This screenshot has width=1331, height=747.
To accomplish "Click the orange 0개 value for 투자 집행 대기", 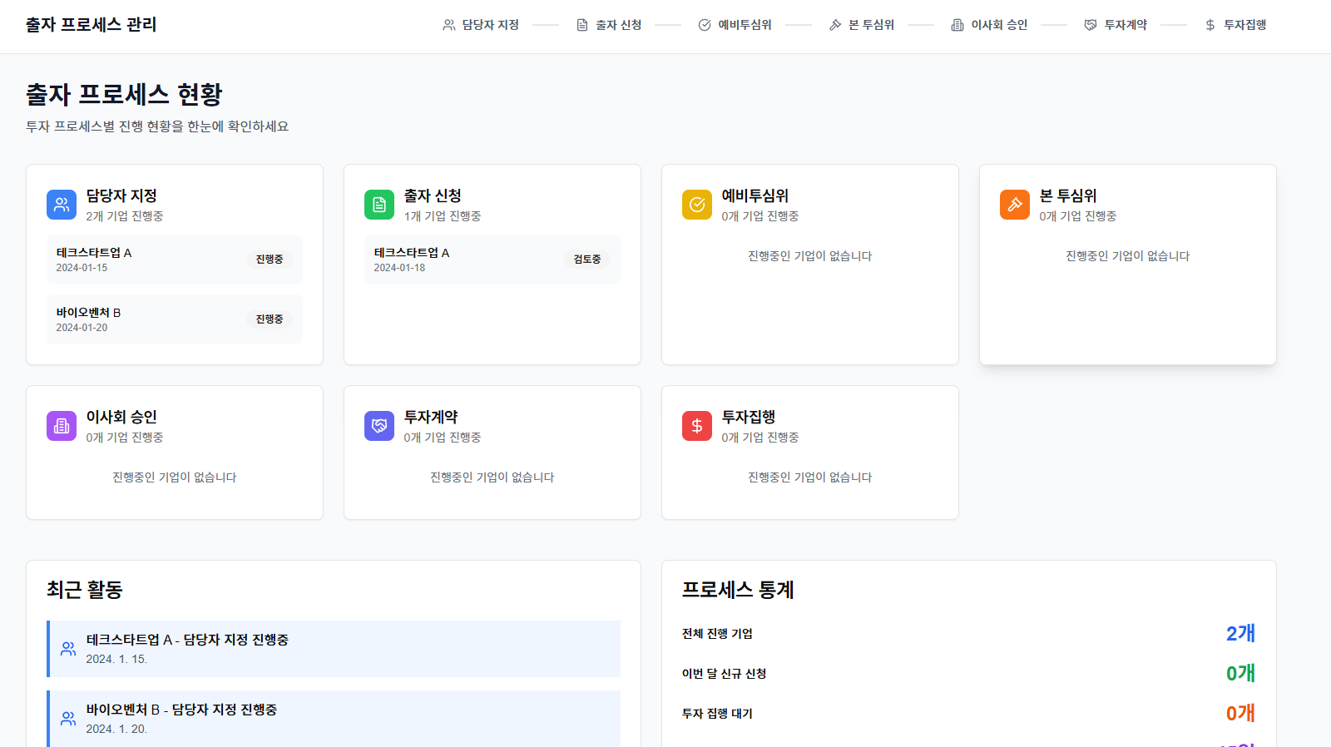I will (1240, 713).
